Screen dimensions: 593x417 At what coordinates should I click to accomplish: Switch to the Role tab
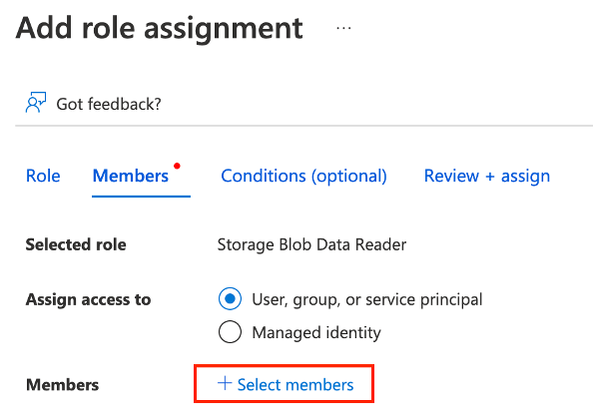(43, 176)
